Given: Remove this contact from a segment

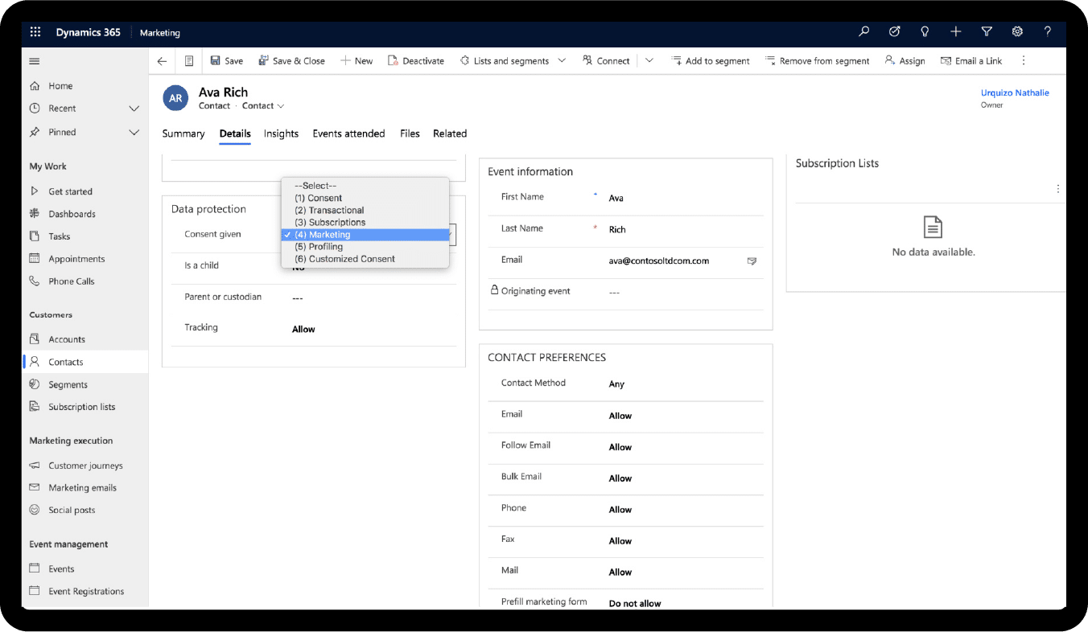Looking at the screenshot, I should [818, 60].
